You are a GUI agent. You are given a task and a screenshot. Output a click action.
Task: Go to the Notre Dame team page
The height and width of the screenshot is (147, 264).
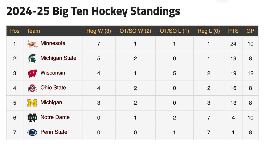coord(55,117)
